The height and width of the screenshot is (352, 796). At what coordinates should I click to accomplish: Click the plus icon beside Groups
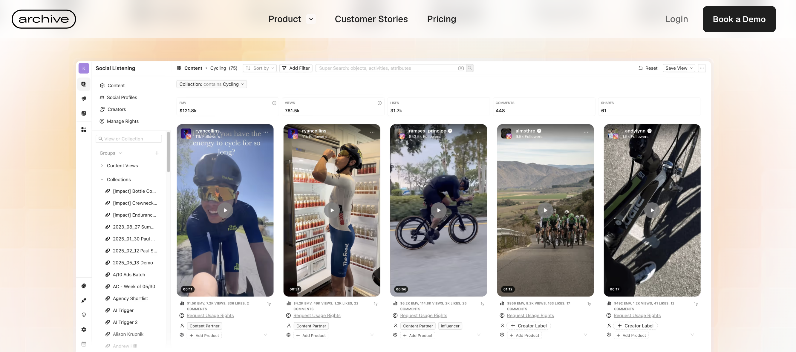[157, 153]
